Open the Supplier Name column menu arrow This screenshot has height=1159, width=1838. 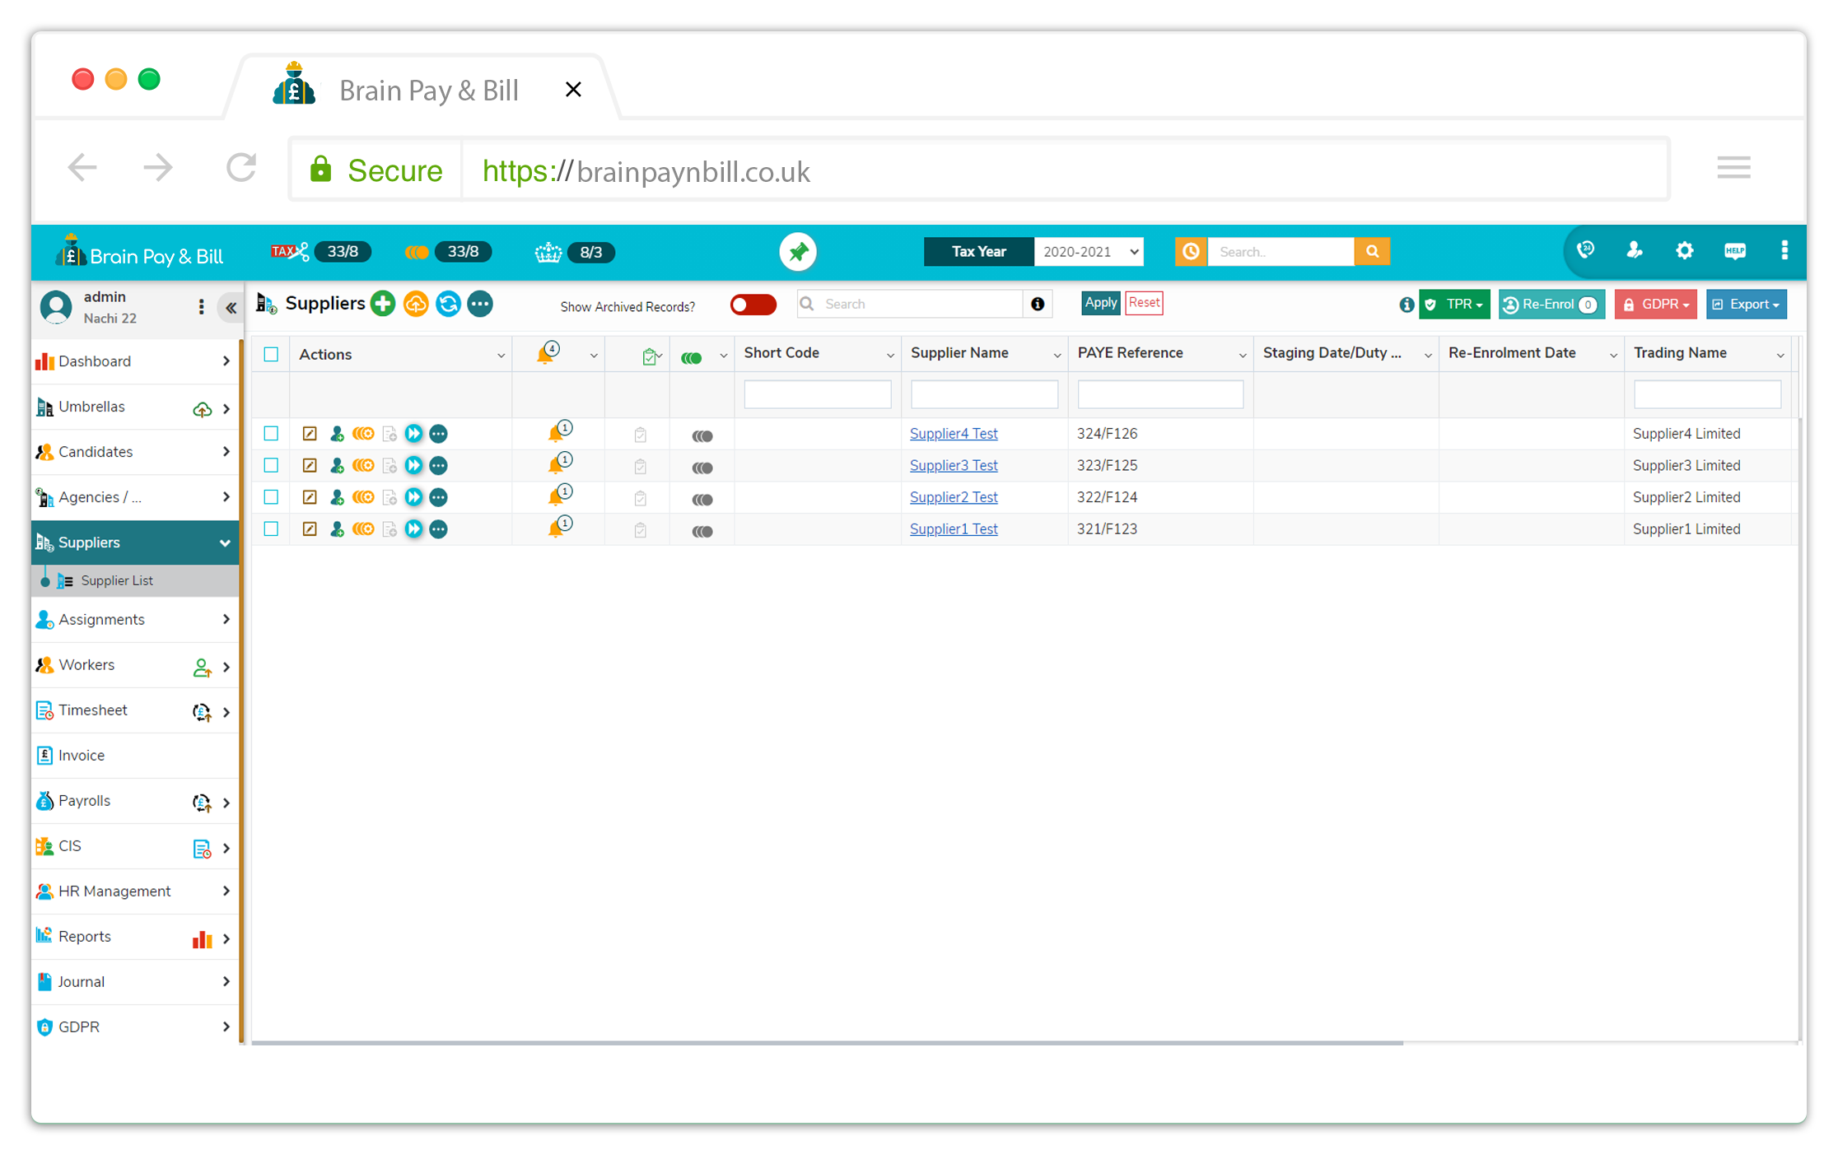point(1057,356)
